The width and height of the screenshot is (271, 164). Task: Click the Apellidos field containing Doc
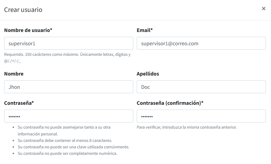click(201, 87)
